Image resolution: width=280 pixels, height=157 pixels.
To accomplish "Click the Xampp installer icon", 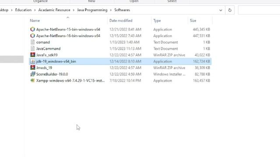I will [32, 80].
